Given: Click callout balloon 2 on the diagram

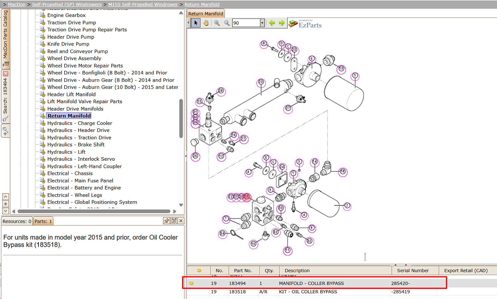Looking at the screenshot, I should tap(347, 206).
